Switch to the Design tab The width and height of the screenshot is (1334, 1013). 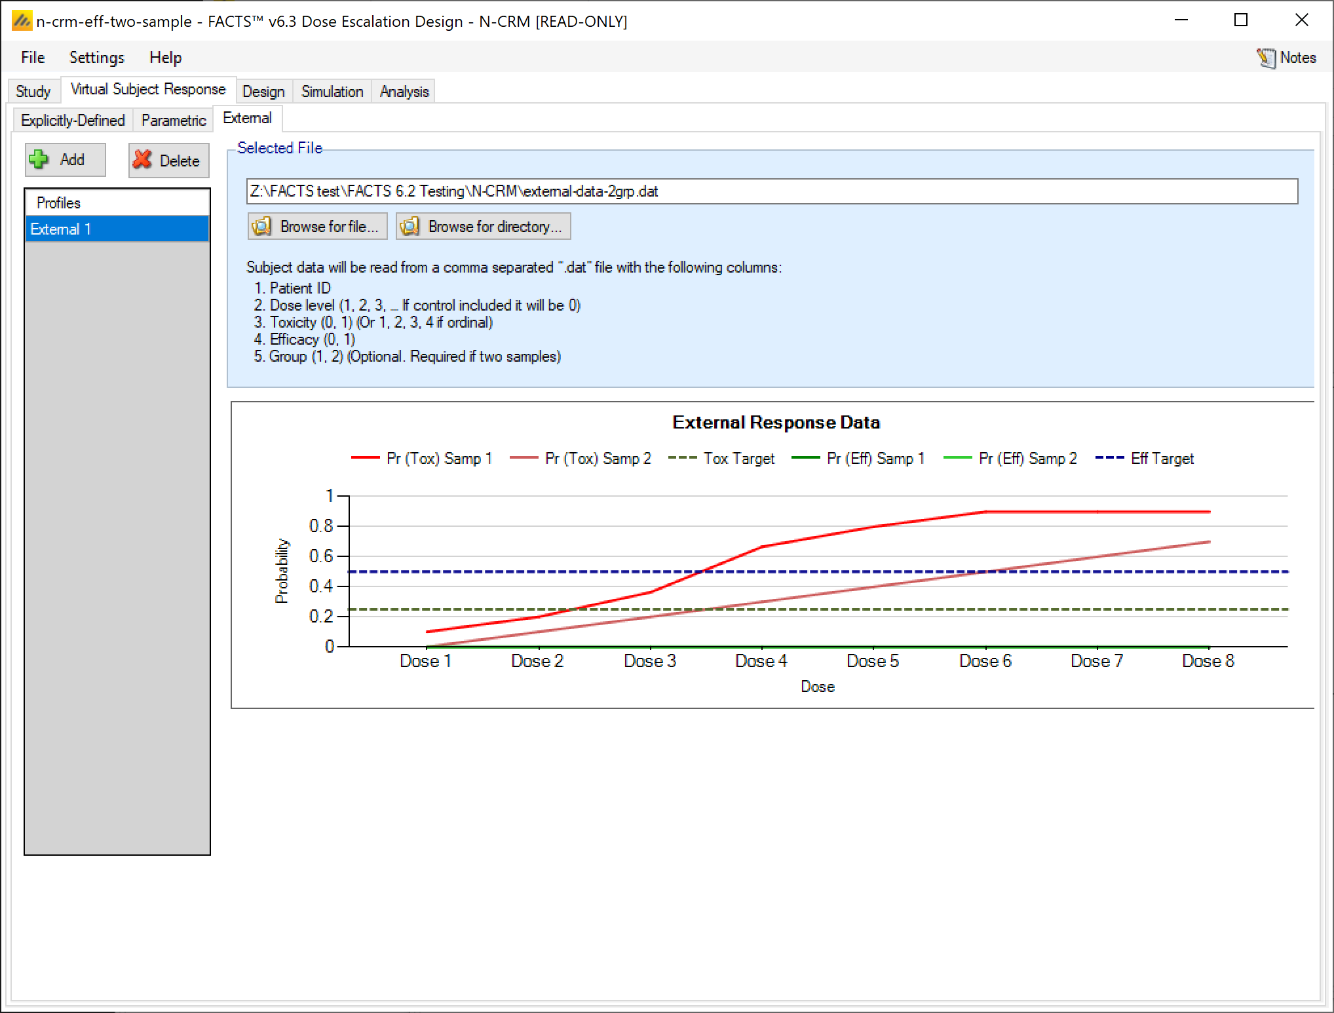click(x=263, y=91)
